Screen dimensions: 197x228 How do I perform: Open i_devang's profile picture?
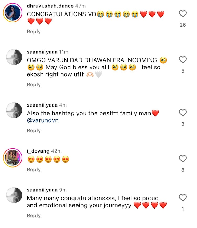click(x=13, y=158)
